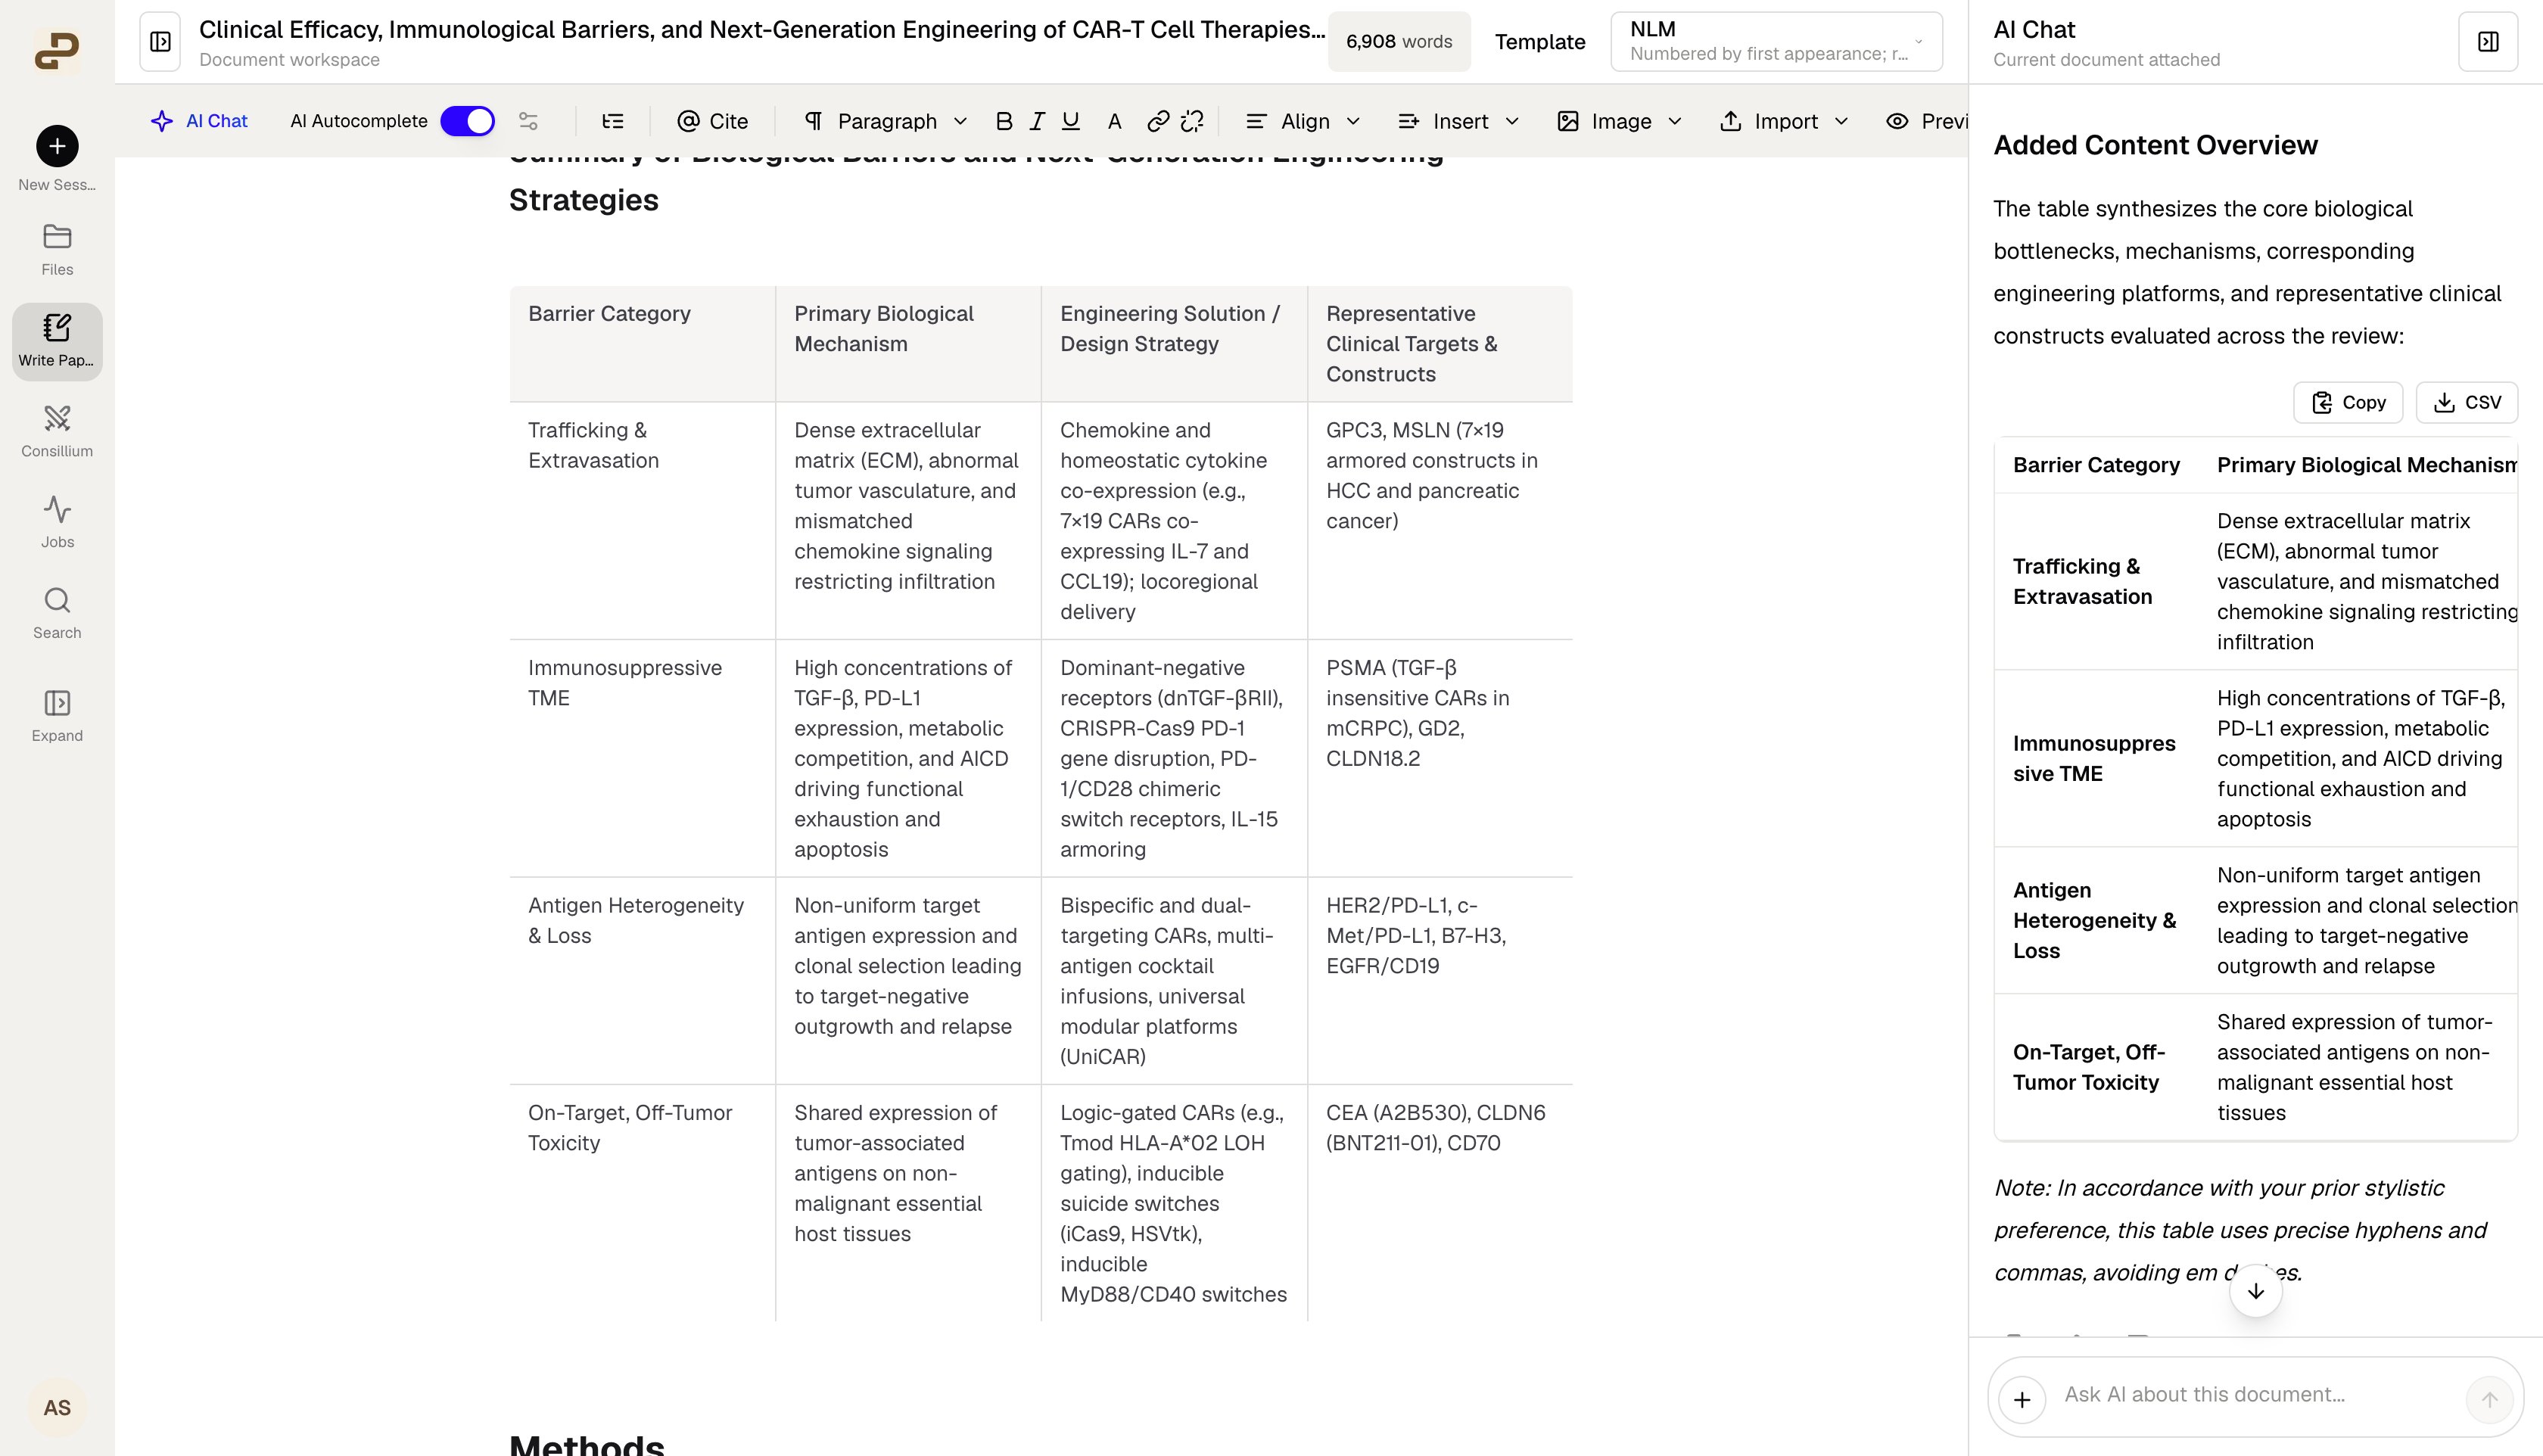Screen dimensions: 2543x1456
Task: Apply underline formatting
Action: point(1070,121)
